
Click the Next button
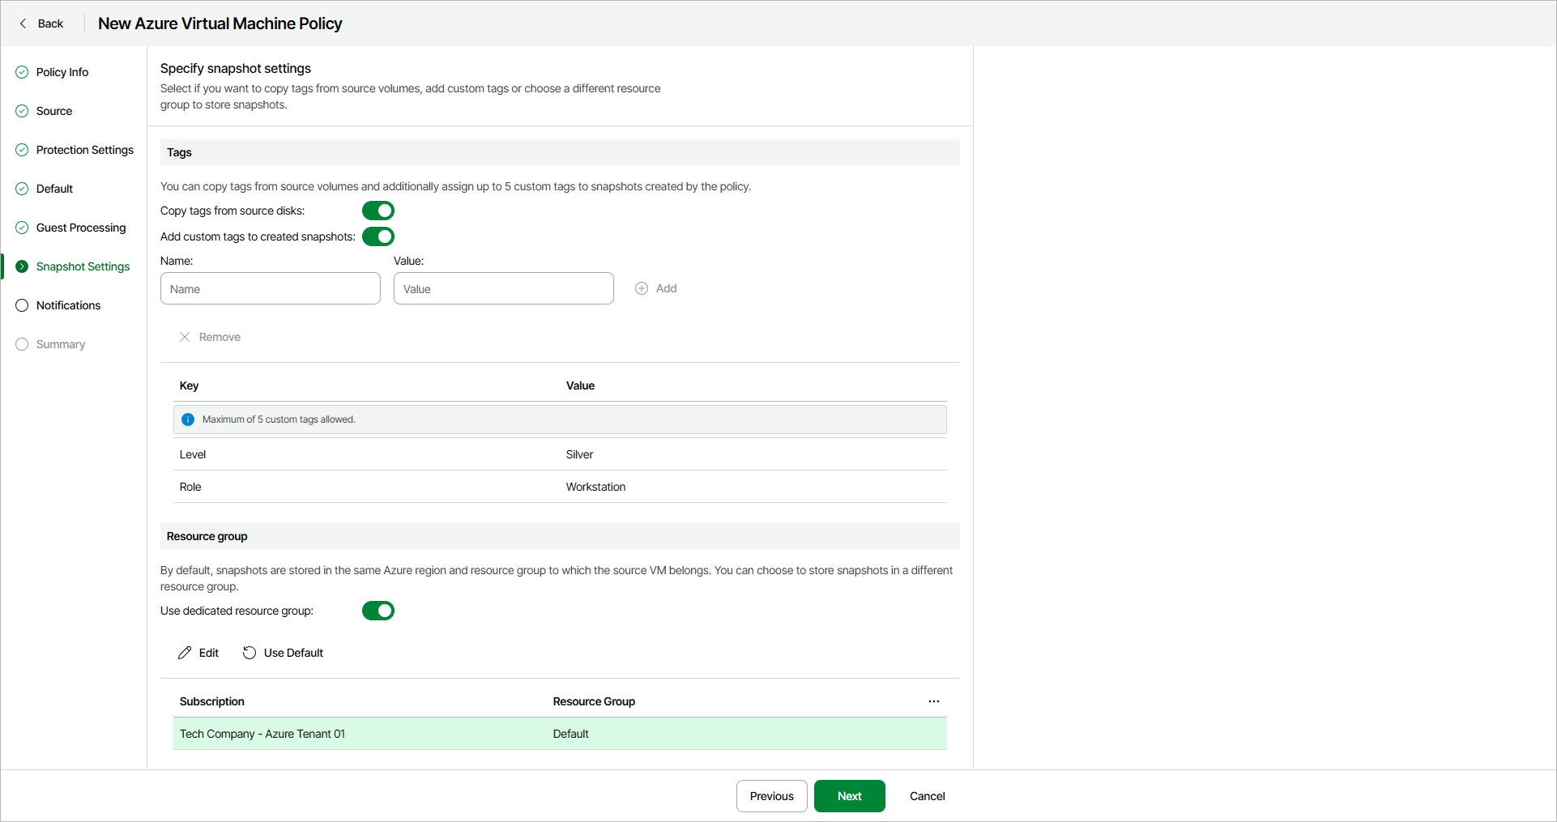tap(849, 796)
